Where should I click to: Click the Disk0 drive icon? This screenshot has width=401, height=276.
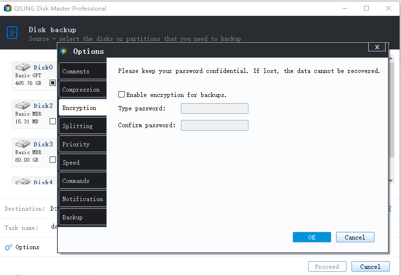23,67
